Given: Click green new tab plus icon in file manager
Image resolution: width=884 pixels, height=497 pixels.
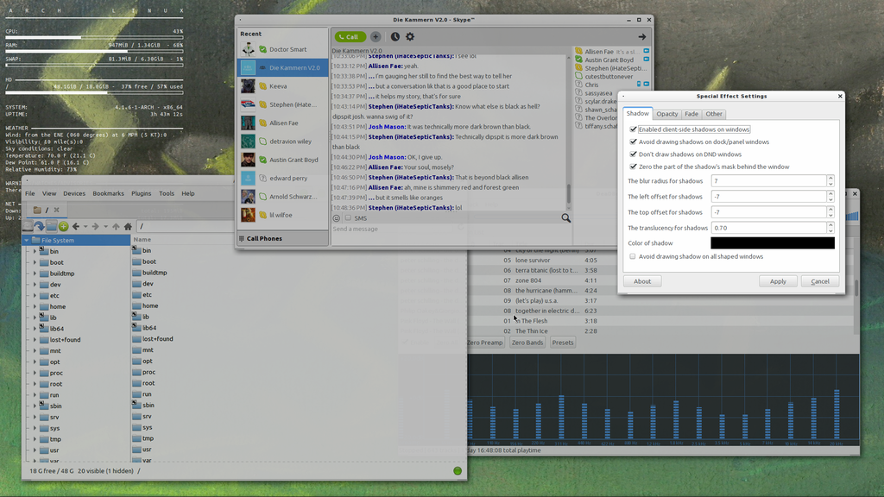Looking at the screenshot, I should [x=63, y=227].
